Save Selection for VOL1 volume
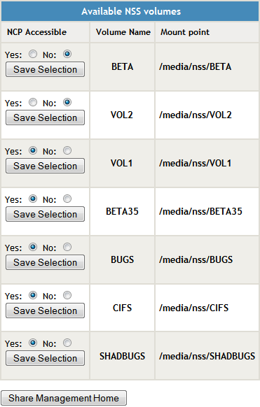The image size is (260, 407). (x=46, y=166)
